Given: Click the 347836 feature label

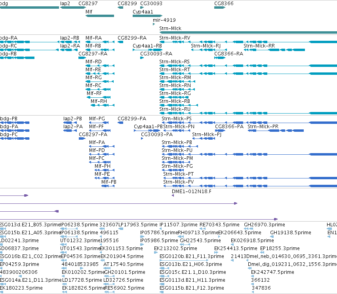Looking at the screenshot, I should [x=261, y=288].
